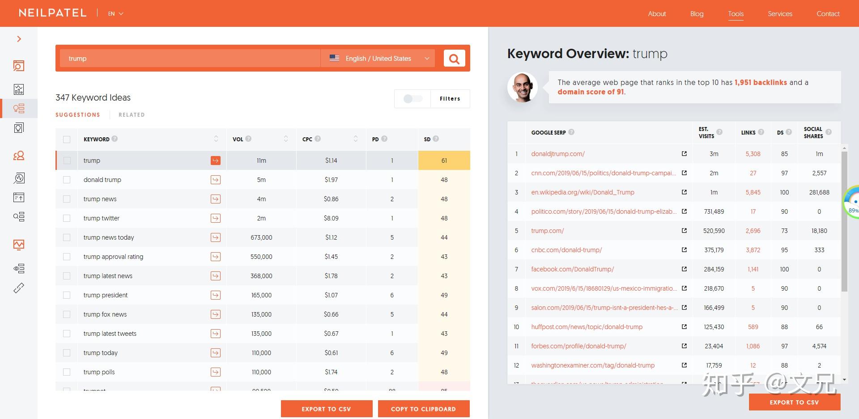The width and height of the screenshot is (859, 419).
Task: Click the export arrow icon for trump row
Action: (x=216, y=161)
